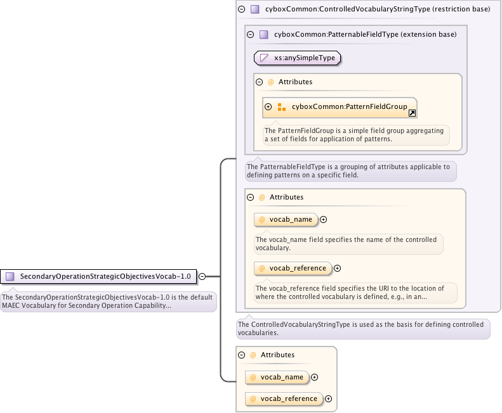
Task: Click the purple icon of SecondaryOperationStrategicObjectivesVocab-1.0
Action: (10, 276)
